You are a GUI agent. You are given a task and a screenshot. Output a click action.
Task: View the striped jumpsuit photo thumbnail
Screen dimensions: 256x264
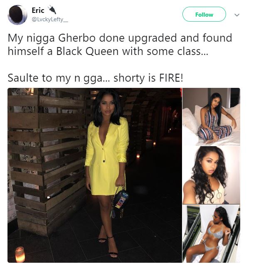[x=211, y=117]
